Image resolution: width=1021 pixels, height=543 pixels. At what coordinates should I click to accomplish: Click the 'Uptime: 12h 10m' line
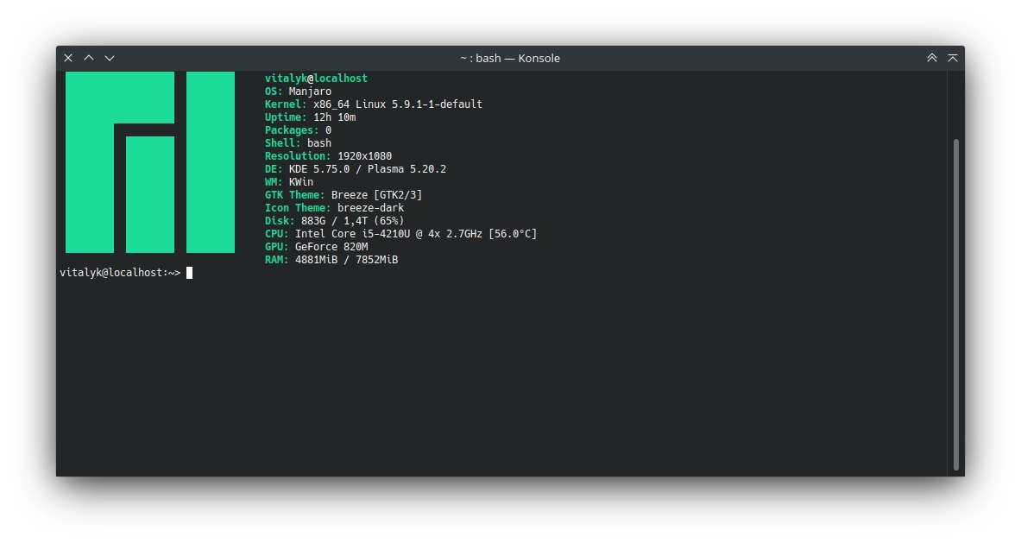click(x=310, y=117)
